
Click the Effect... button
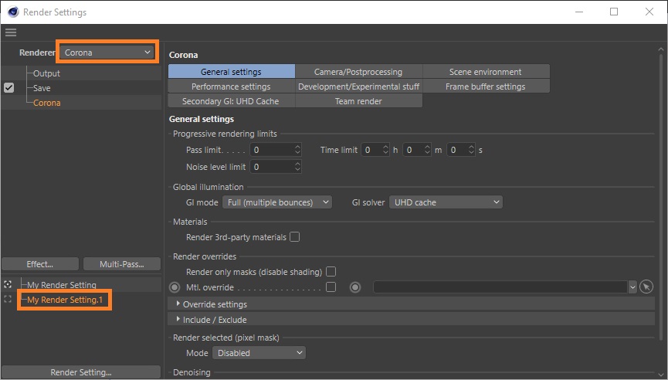tap(40, 264)
